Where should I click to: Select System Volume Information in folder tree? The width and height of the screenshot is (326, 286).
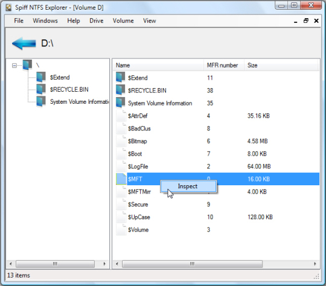click(x=79, y=101)
